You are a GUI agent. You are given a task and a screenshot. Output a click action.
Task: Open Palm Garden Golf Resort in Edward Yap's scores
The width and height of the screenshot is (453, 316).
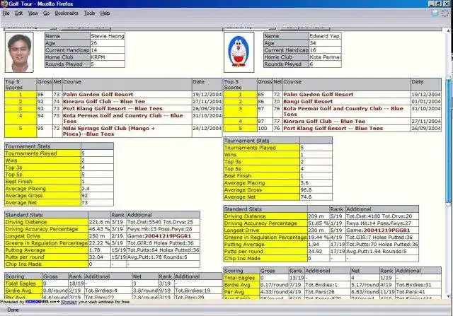point(318,94)
